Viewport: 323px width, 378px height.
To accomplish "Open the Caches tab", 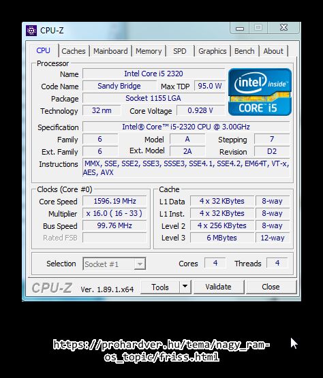I will 74,51.
